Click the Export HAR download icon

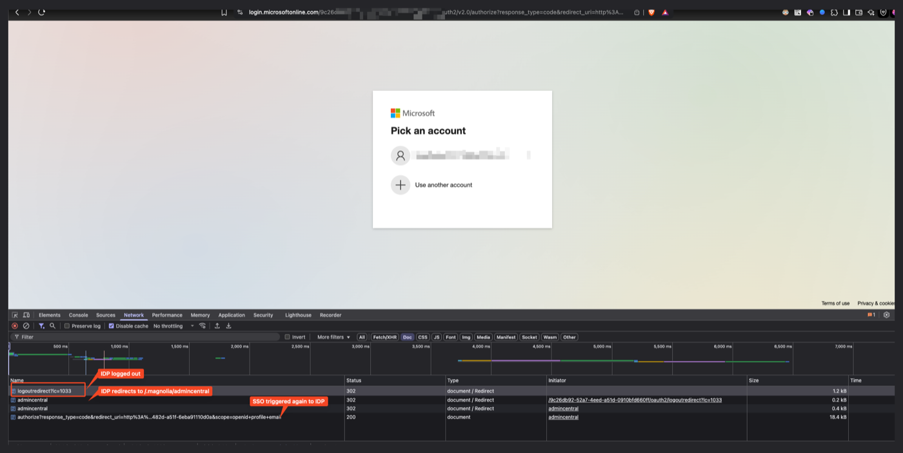[x=228, y=326]
